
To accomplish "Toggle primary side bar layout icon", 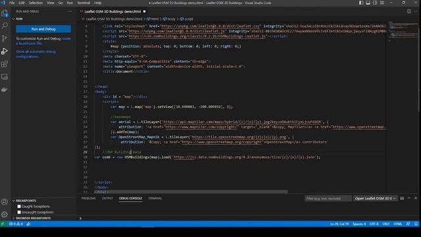I will (x=361, y=3).
